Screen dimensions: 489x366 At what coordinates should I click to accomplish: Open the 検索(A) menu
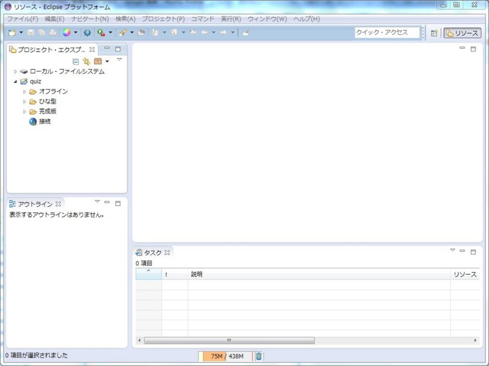click(x=125, y=19)
